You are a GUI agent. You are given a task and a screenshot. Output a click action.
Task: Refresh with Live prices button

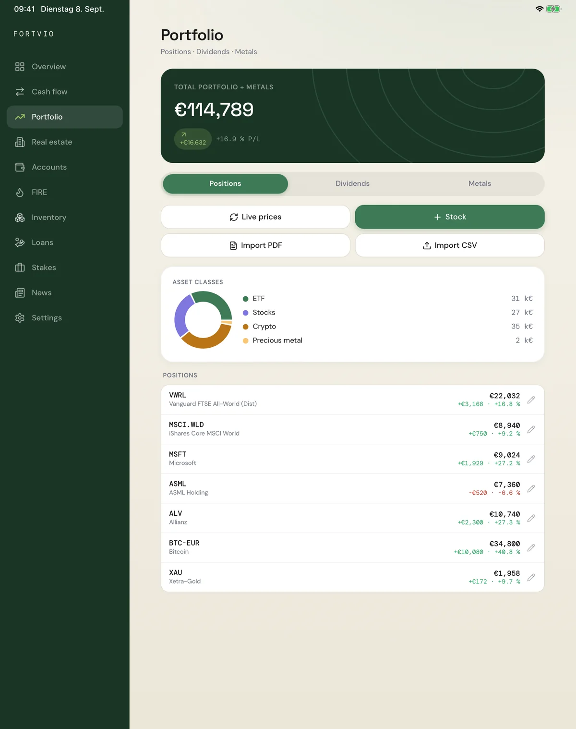pos(255,217)
